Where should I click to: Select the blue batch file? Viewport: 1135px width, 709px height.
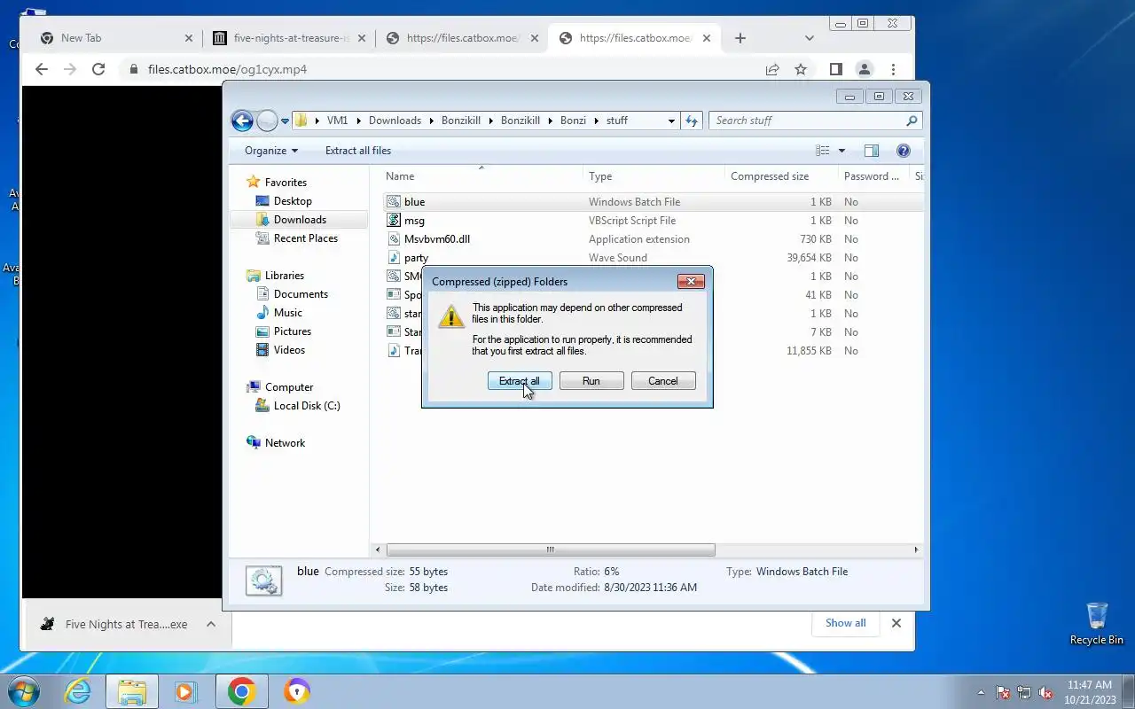point(414,202)
